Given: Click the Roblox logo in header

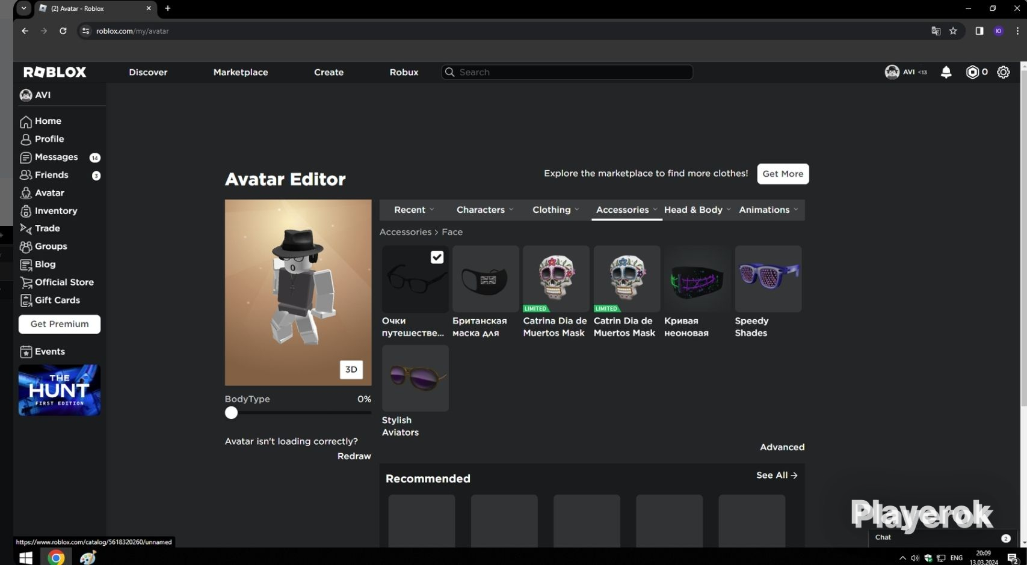Looking at the screenshot, I should tap(55, 72).
